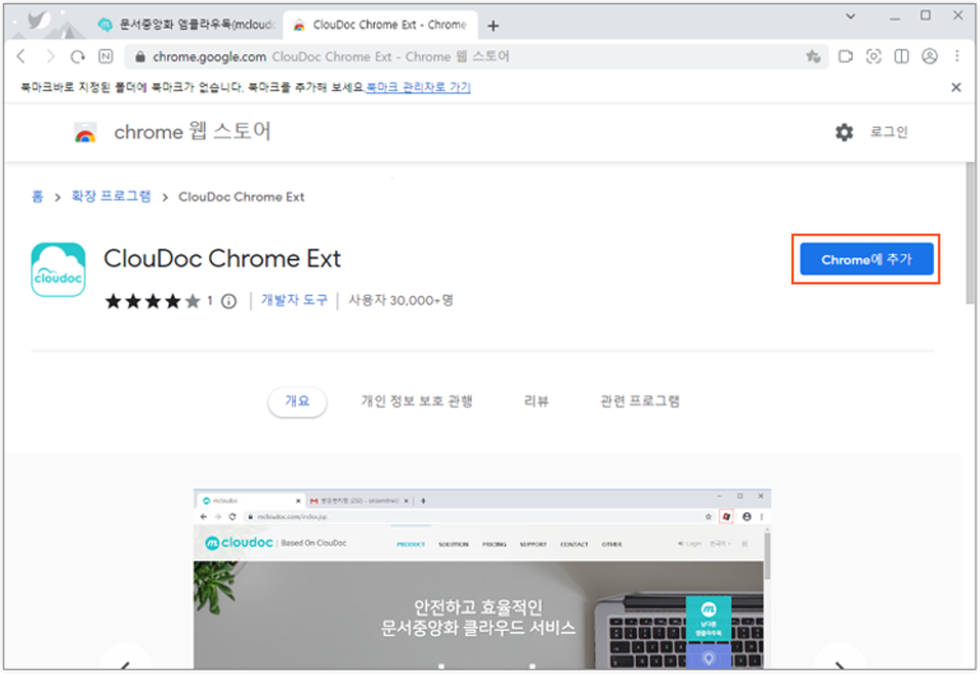
Task: Go to 홈 breadcrumb link
Action: pyautogui.click(x=37, y=196)
